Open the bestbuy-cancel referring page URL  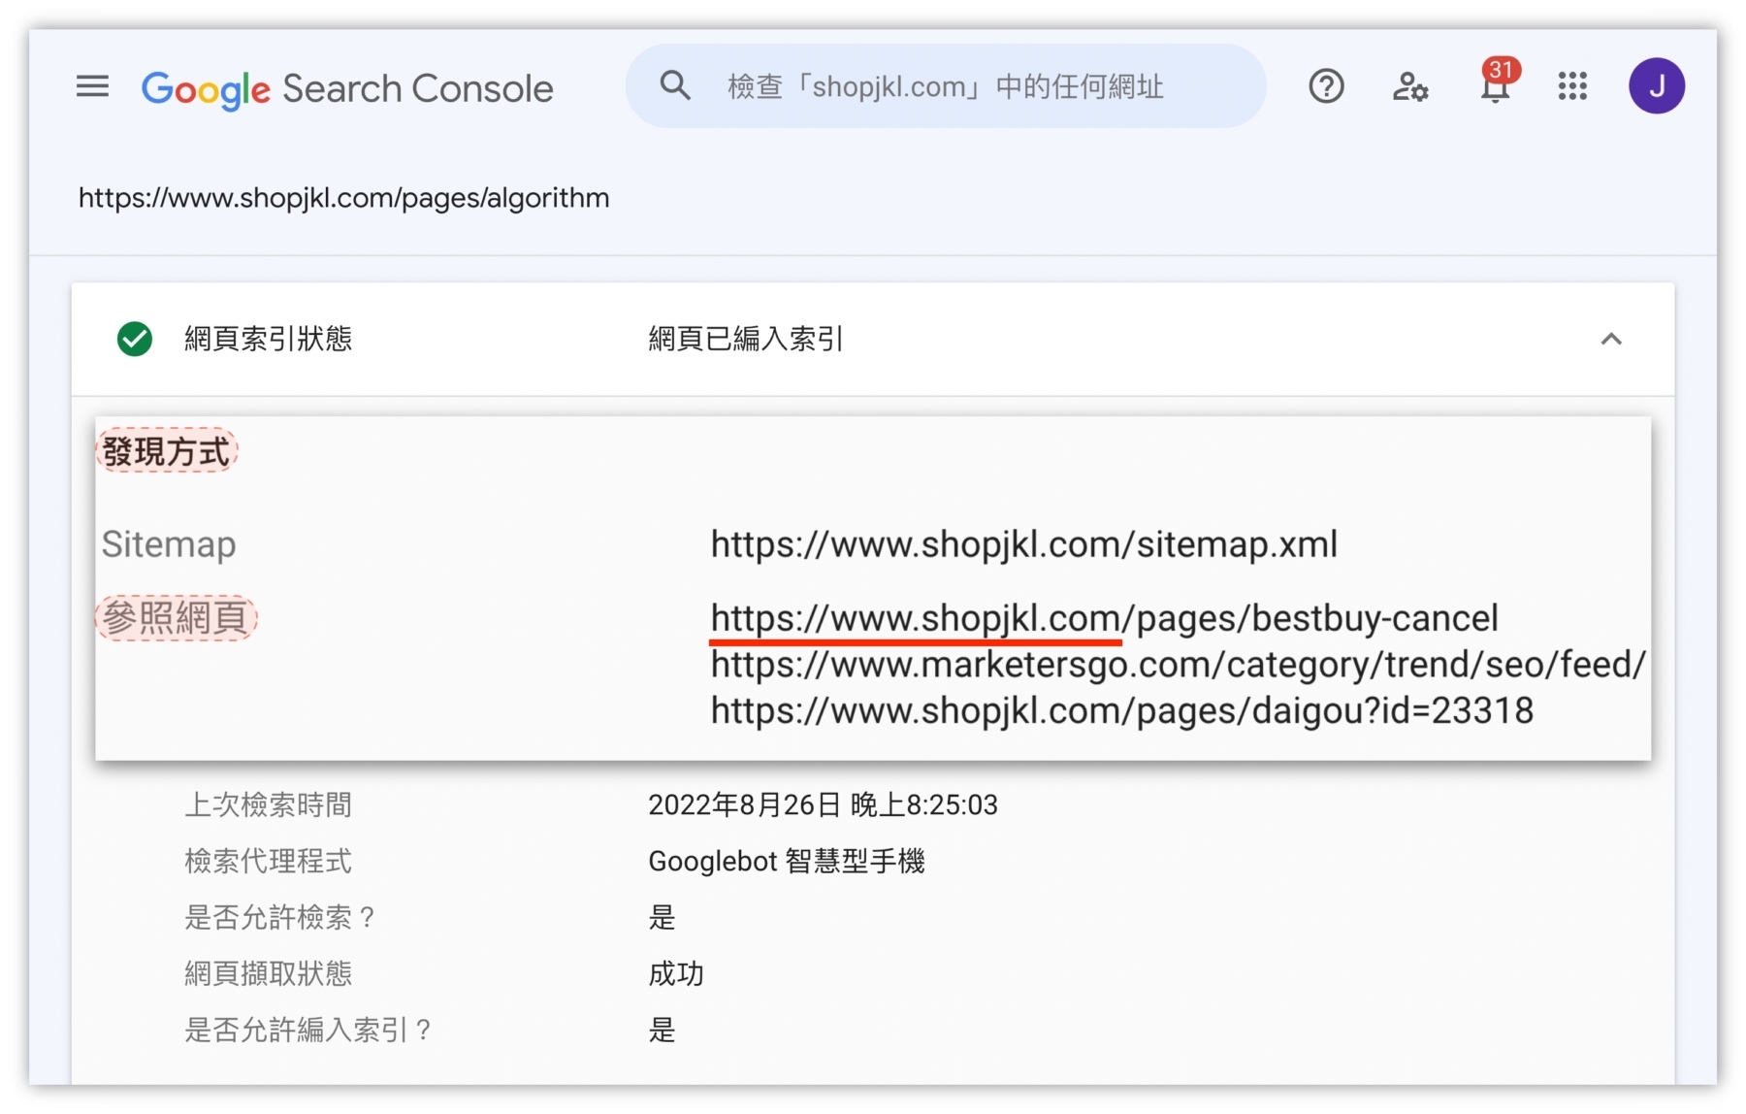pyautogui.click(x=1105, y=618)
